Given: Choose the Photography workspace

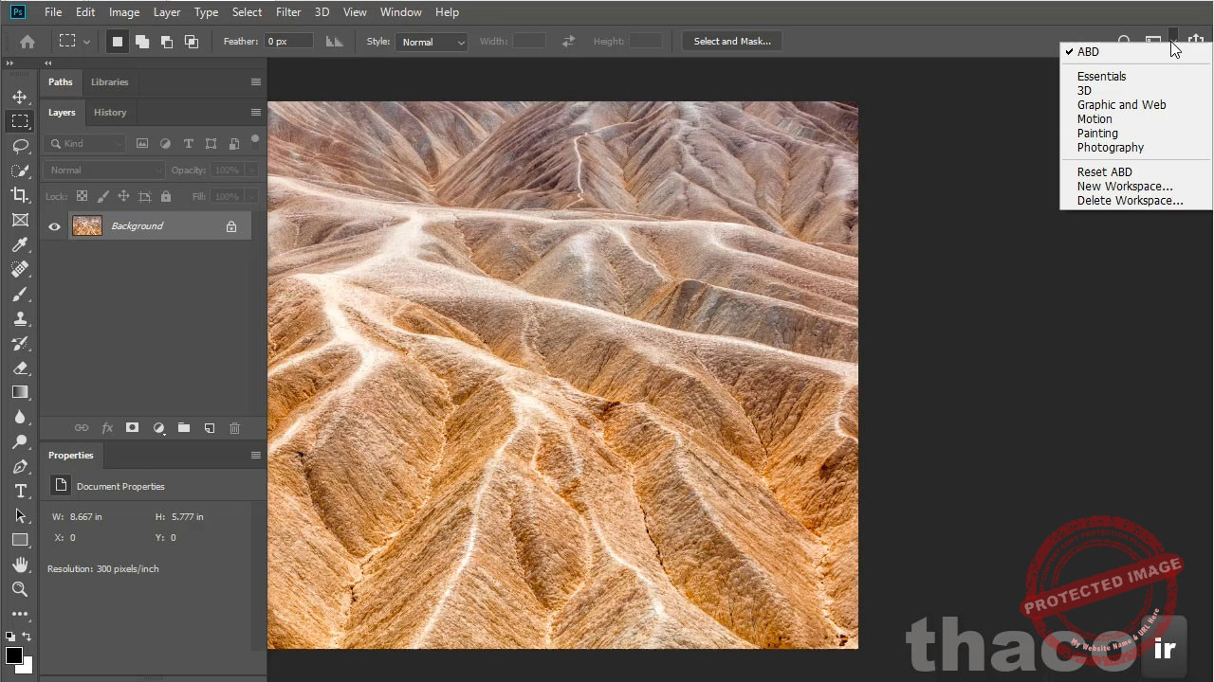Looking at the screenshot, I should coord(1110,148).
